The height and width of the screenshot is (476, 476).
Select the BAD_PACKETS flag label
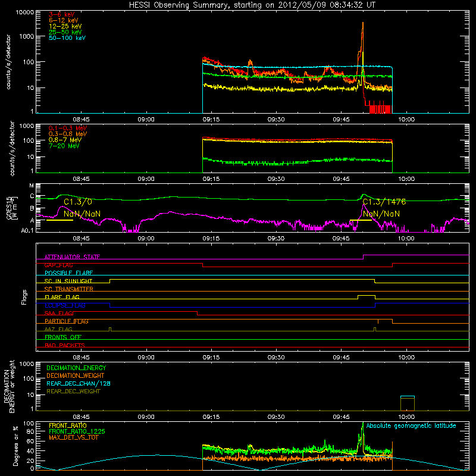(x=65, y=345)
